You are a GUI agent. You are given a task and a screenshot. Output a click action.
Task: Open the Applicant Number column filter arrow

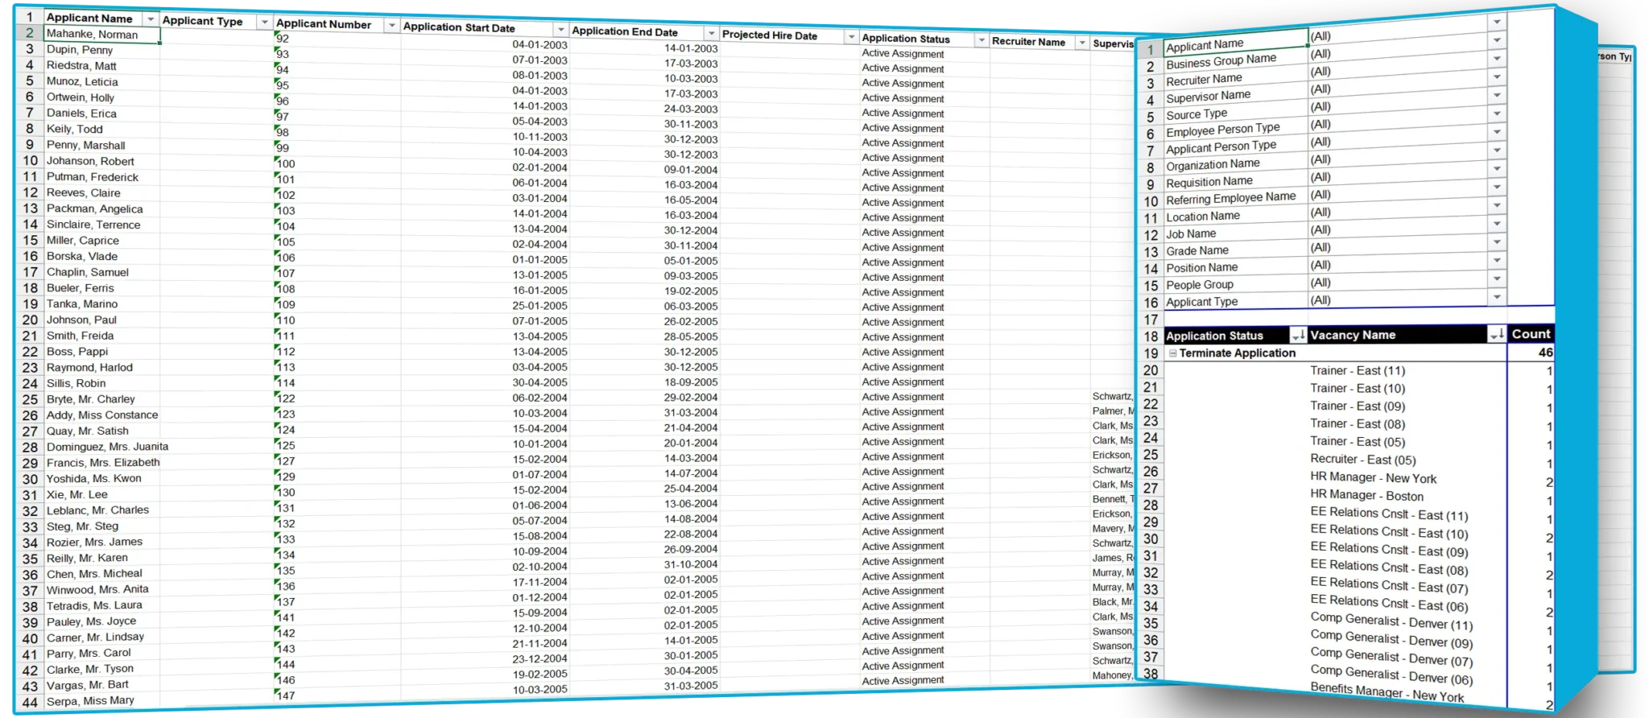coord(391,26)
